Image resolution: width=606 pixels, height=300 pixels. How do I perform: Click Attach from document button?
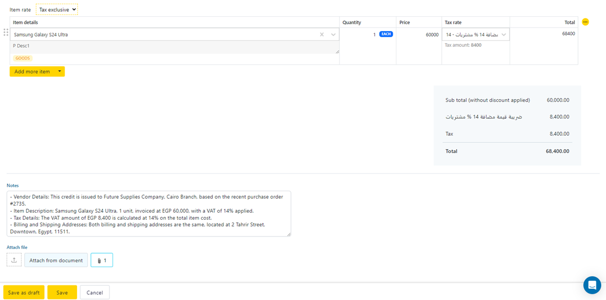(x=56, y=260)
